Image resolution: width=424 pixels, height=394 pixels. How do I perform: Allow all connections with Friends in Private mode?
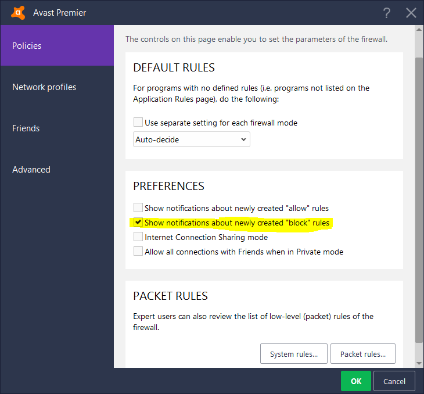click(138, 251)
